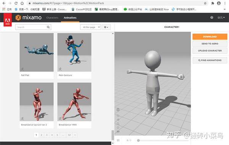This screenshot has width=229, height=145.
Task: Switch to the Characters tab
Action: 52,18
